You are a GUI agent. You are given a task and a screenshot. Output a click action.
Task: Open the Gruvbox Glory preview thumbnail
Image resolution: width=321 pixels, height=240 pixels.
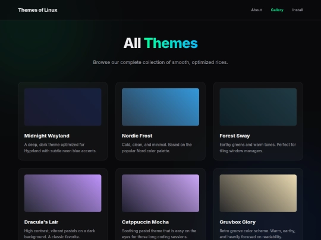click(258, 193)
